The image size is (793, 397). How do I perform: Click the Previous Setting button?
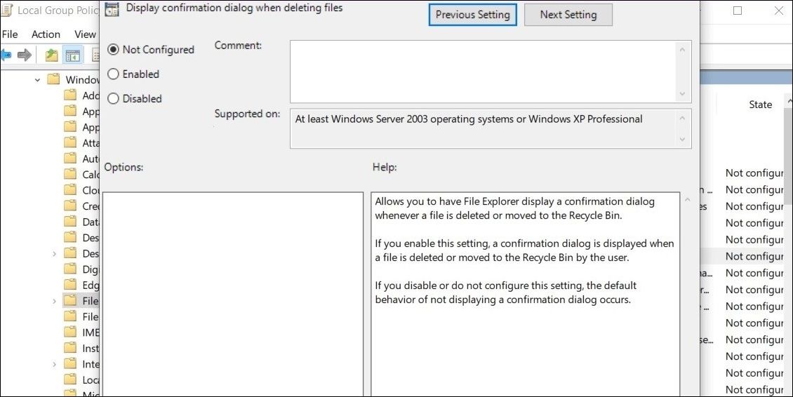[472, 15]
